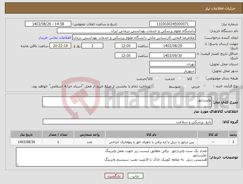The image size is (243, 184).
Task: Click the response deadline date 1403/08/29
Action: (x=172, y=46)
